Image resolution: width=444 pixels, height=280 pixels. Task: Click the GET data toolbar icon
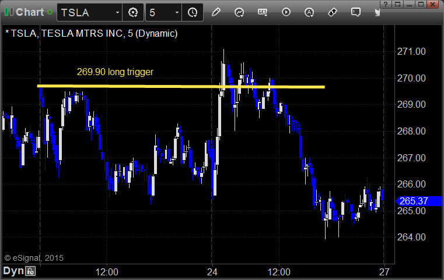263,12
